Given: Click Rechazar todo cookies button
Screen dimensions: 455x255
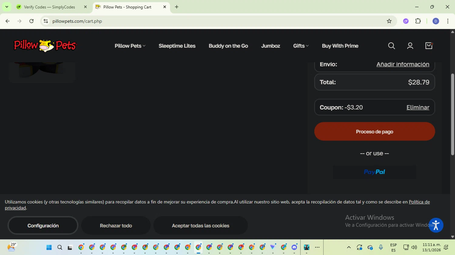Looking at the screenshot, I should (x=116, y=225).
